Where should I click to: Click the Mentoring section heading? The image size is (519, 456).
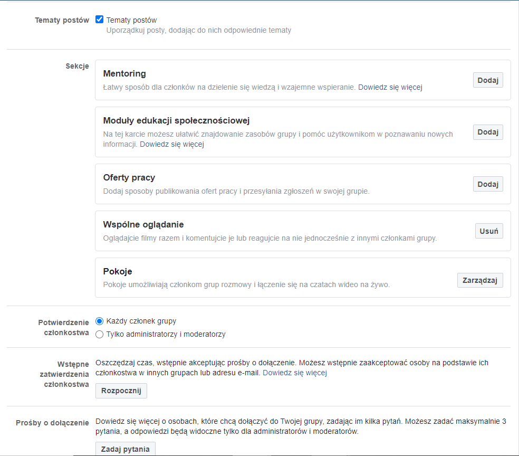click(124, 73)
